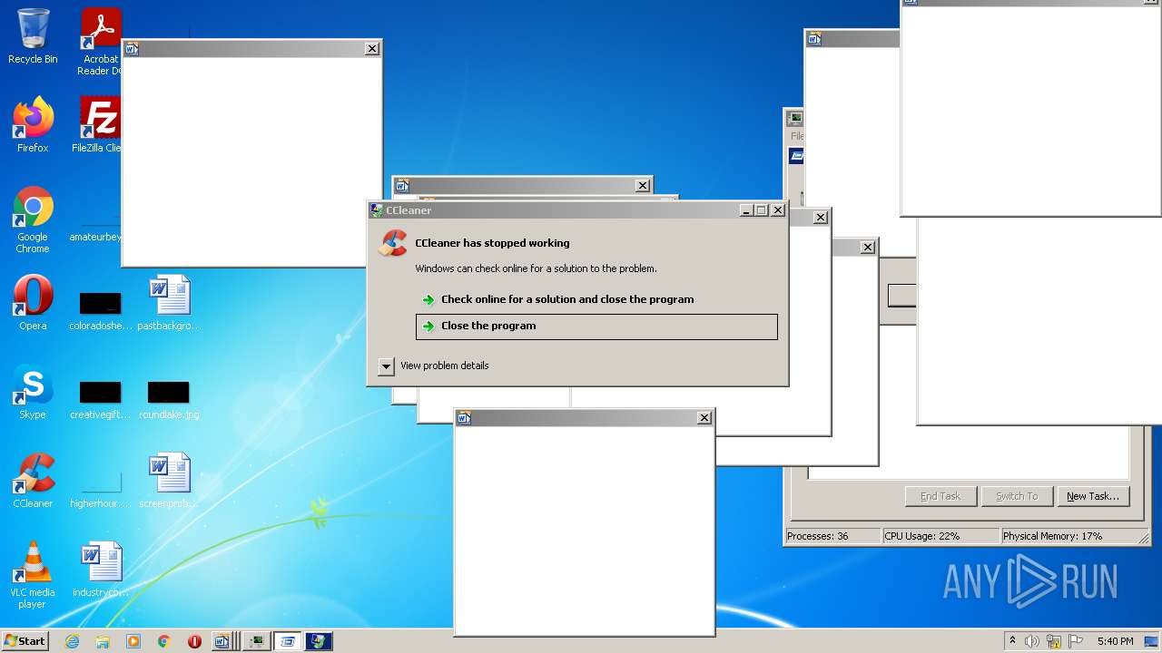The height and width of the screenshot is (653, 1162).
Task: Click the Internet Explorer taskbar icon
Action: click(x=73, y=641)
